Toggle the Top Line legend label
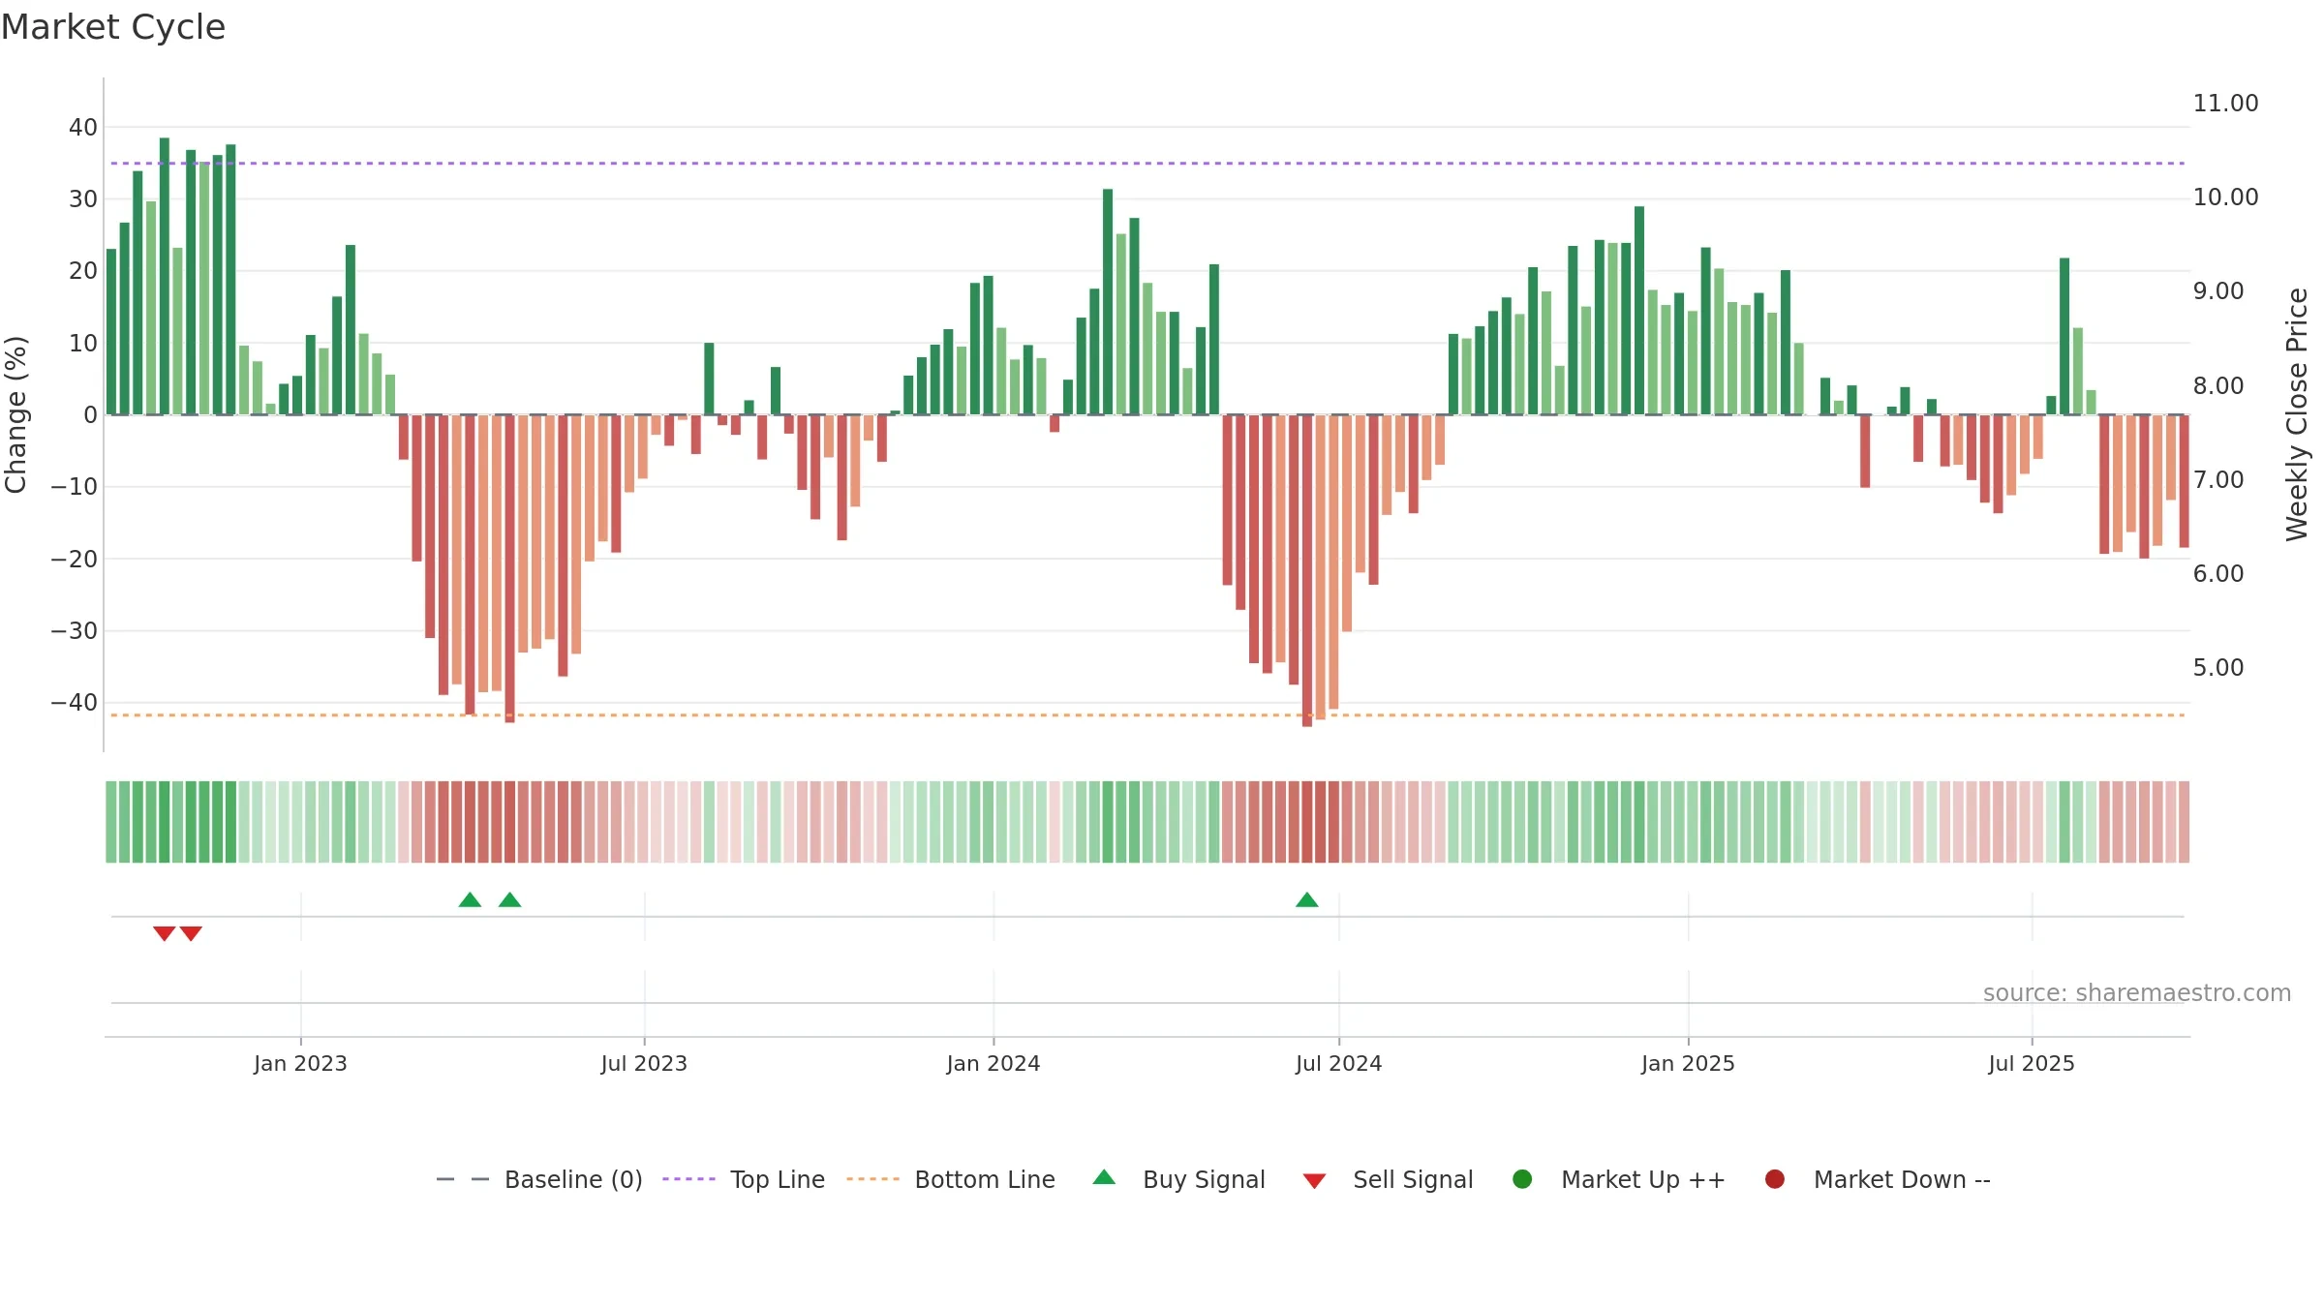The width and height of the screenshot is (2324, 1307). tap(778, 1179)
